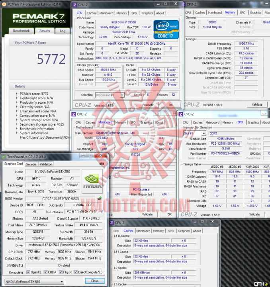270x287 pixels.
Task: Click Validate in CPU-Z CPU window
Action: point(148,105)
